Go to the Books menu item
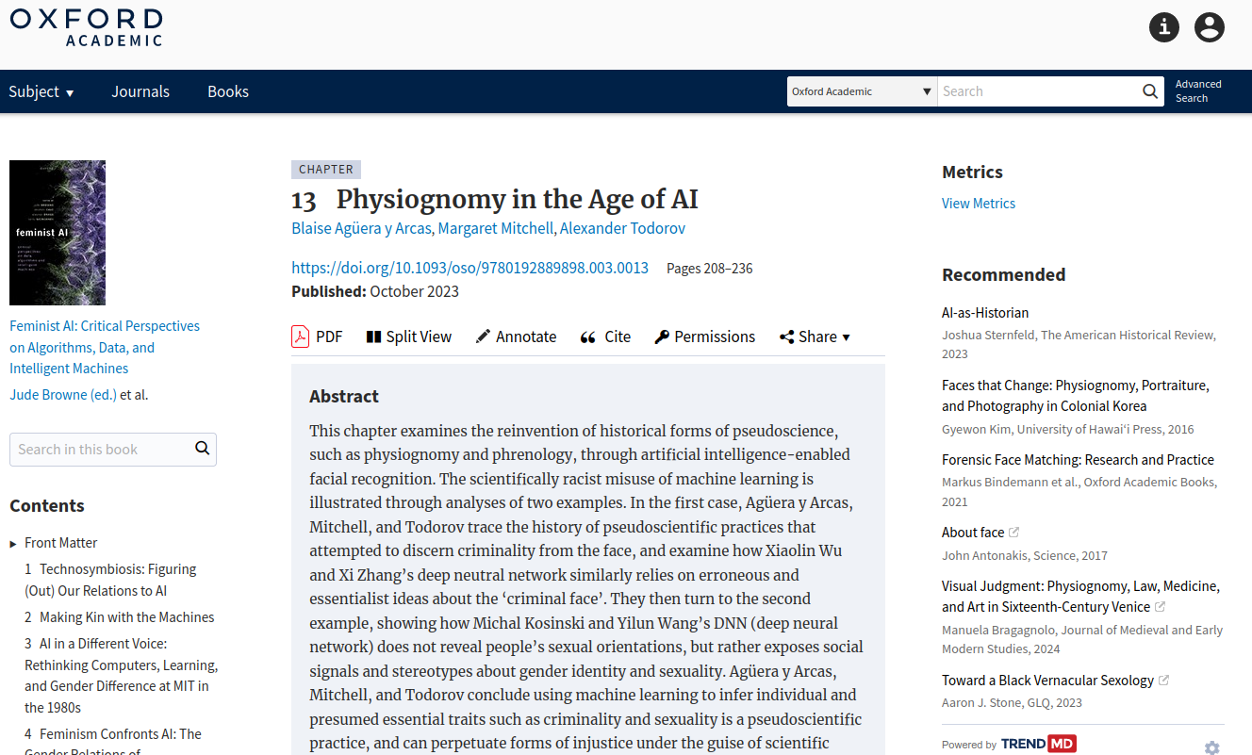This screenshot has width=1252, height=755. click(x=228, y=91)
